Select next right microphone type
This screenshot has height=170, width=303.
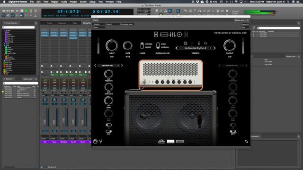(x=246, y=66)
